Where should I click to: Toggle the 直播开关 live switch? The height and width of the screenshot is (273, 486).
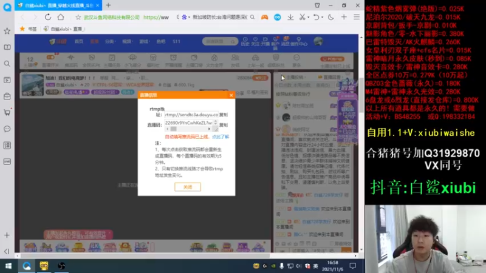(50, 61)
